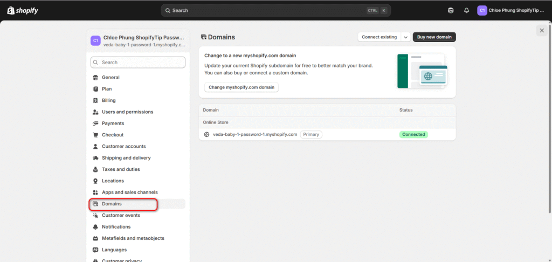Click the Shopify logo in top bar
Screen dimensions: 552x262
click(x=23, y=10)
